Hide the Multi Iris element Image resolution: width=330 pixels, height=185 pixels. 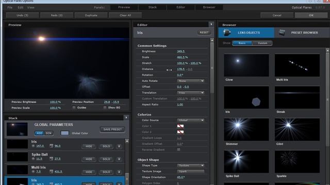point(89,172)
